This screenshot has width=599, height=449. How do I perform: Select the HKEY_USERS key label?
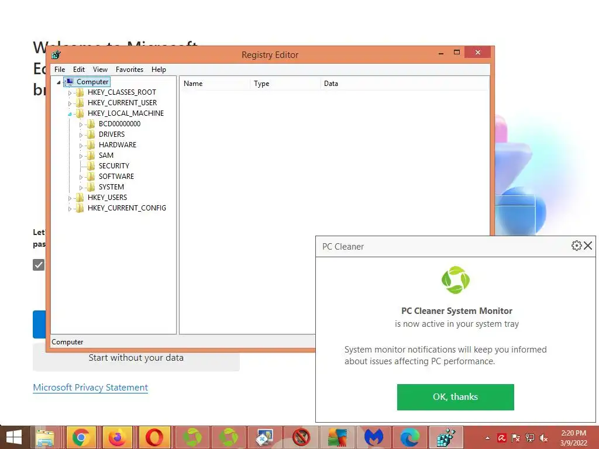107,198
